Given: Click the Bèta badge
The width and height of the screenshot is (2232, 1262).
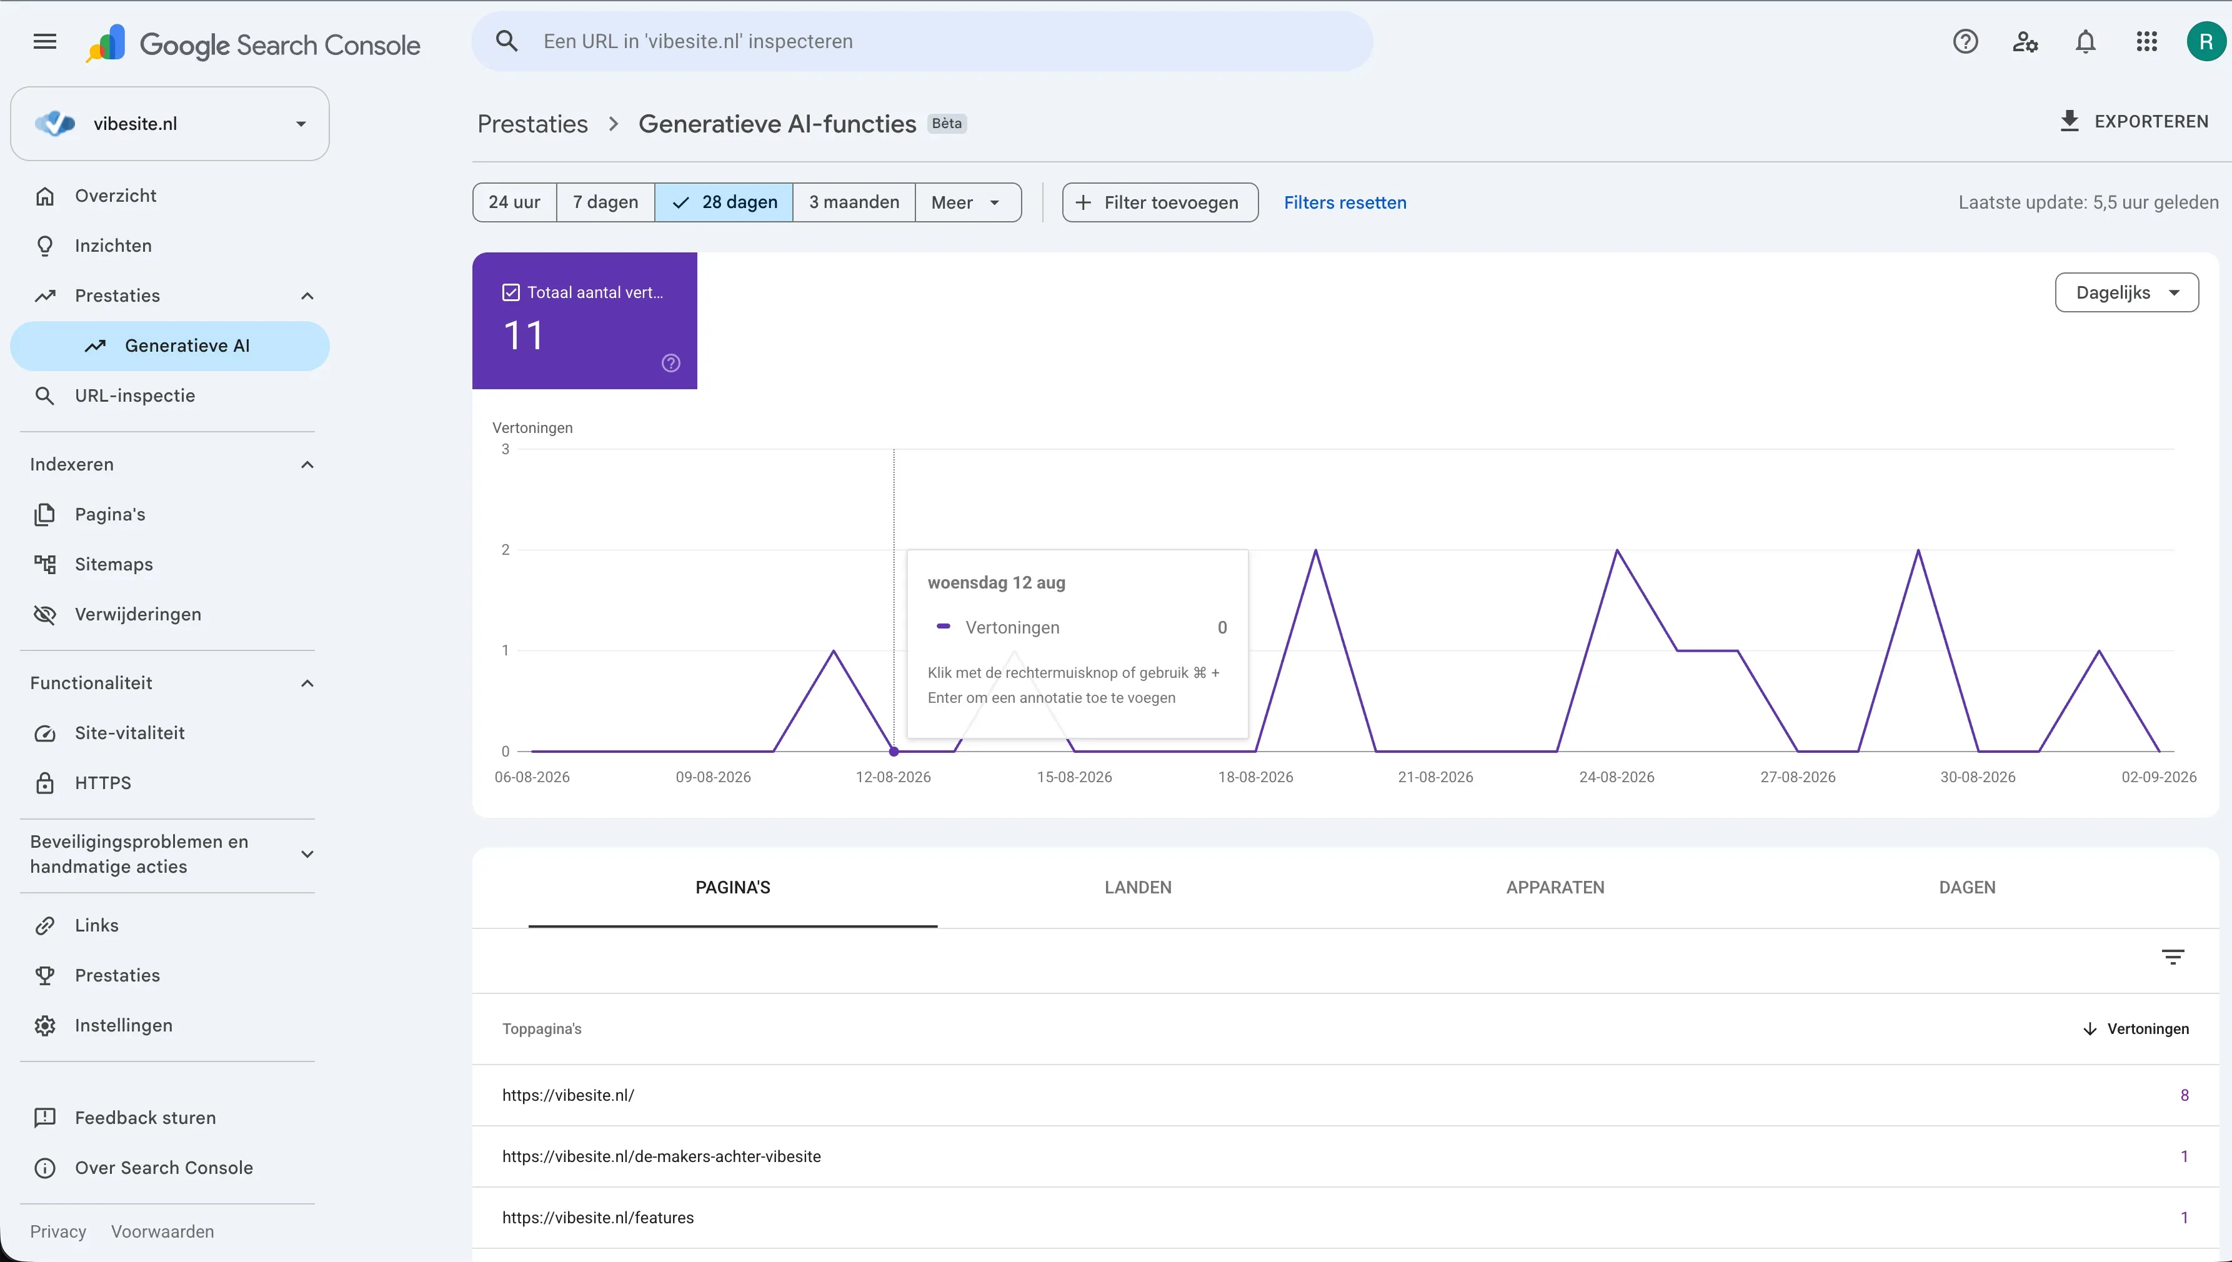Looking at the screenshot, I should [947, 124].
